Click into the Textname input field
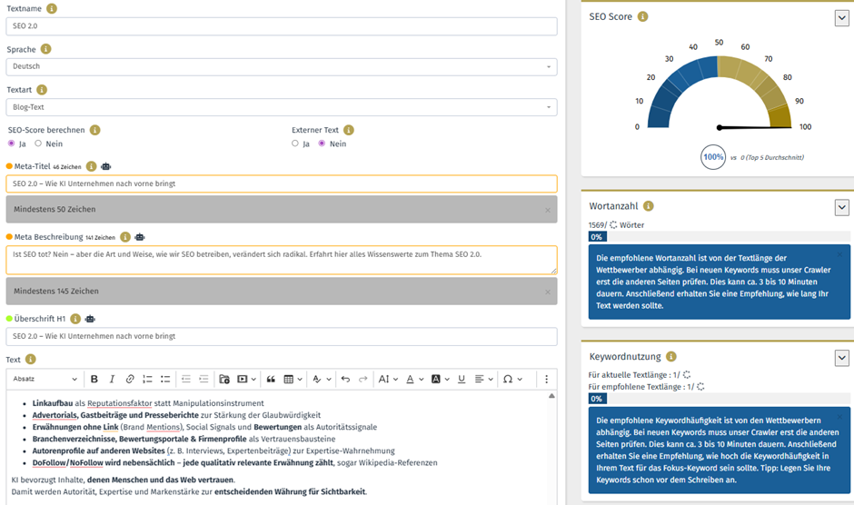Viewport: 854px width, 505px height. (x=282, y=26)
